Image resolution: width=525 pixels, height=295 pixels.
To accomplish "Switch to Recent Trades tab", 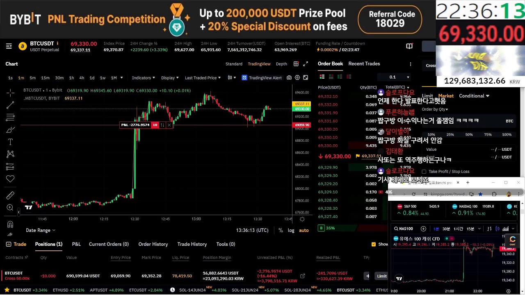I will (364, 64).
